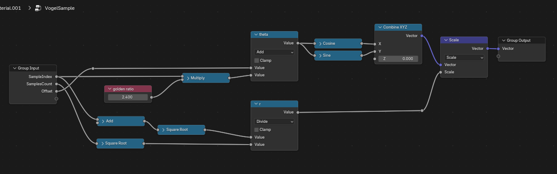Click the golden ratio 2.400 value field
Image resolution: width=557 pixels, height=174 pixels.
(x=128, y=97)
